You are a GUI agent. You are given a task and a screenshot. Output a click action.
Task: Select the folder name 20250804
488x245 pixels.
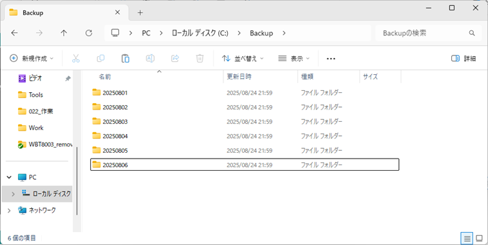pos(115,136)
